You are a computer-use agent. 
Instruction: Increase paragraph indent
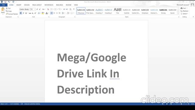coord(67,9)
